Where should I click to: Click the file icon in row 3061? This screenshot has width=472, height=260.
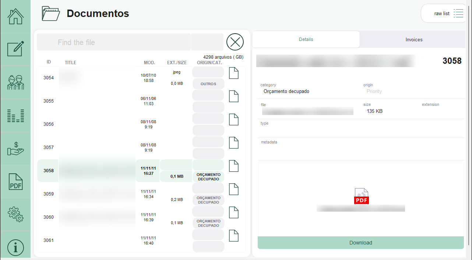234,236
